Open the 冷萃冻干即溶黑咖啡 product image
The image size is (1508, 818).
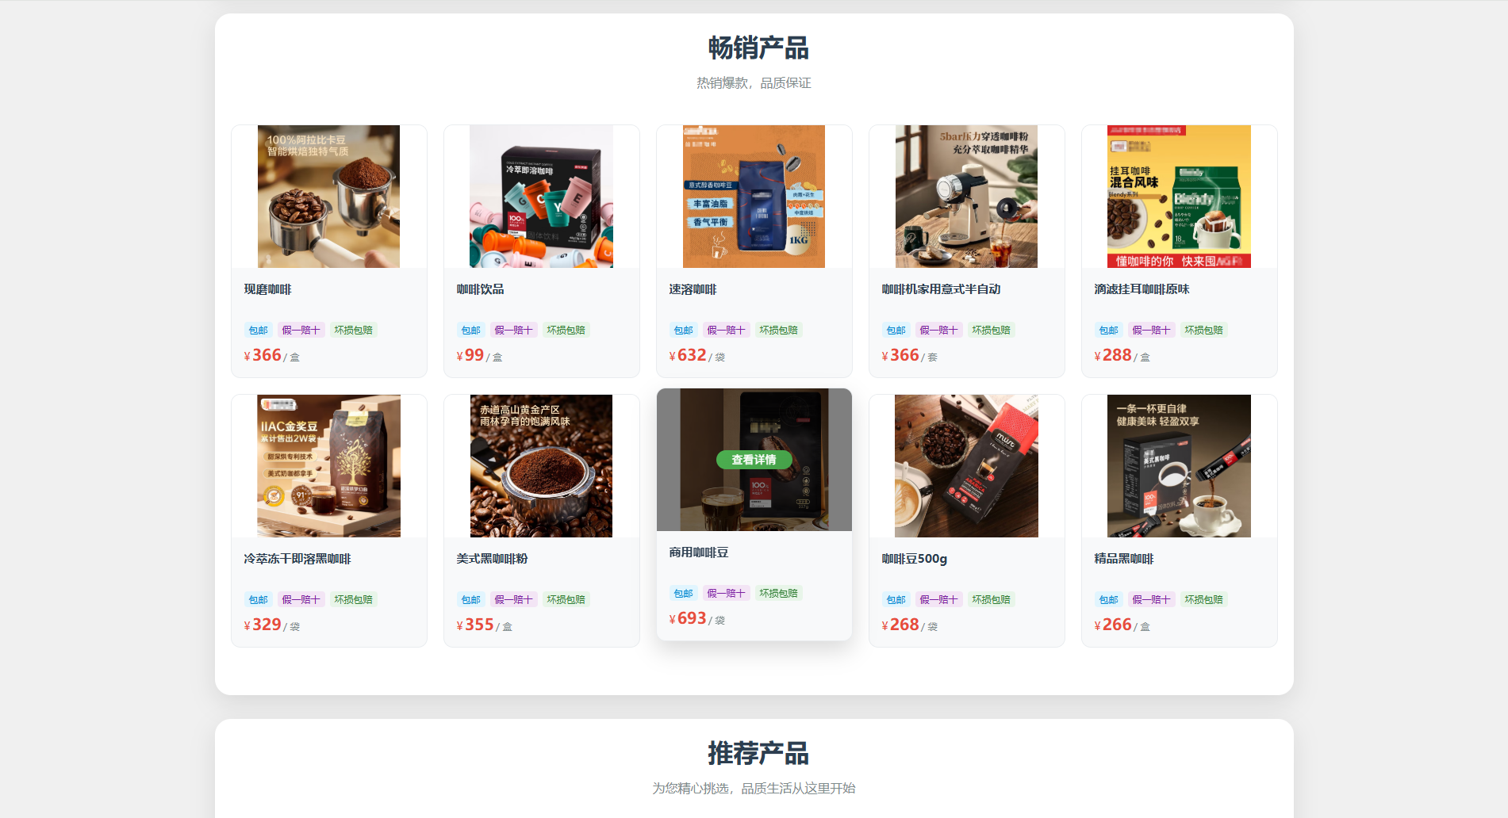(328, 466)
